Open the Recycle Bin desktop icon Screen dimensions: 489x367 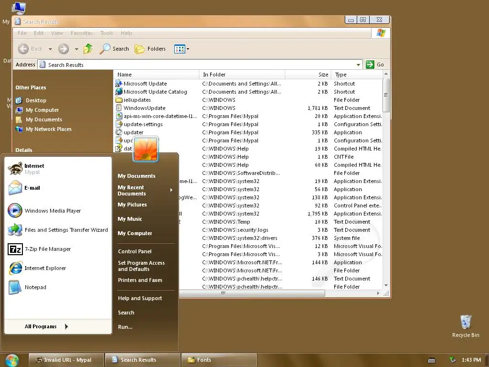466,326
